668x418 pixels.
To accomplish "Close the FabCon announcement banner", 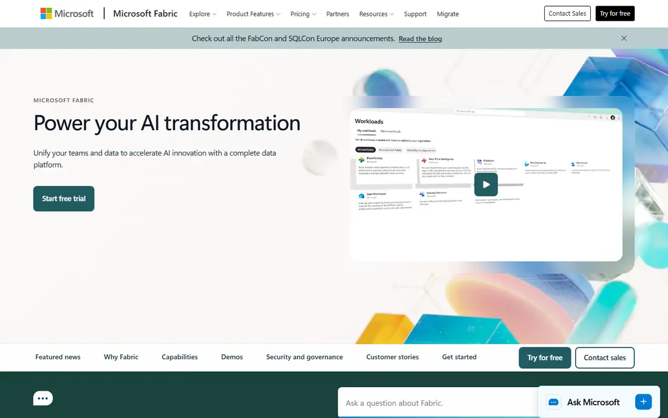I will click(624, 38).
